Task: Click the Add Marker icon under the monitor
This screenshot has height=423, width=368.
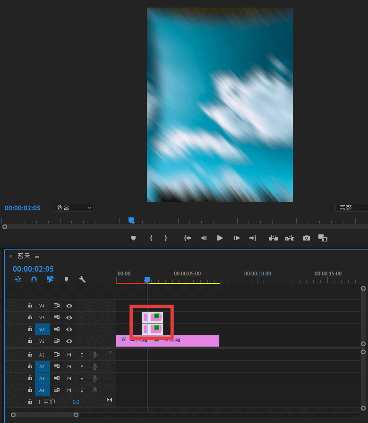Action: tap(133, 238)
